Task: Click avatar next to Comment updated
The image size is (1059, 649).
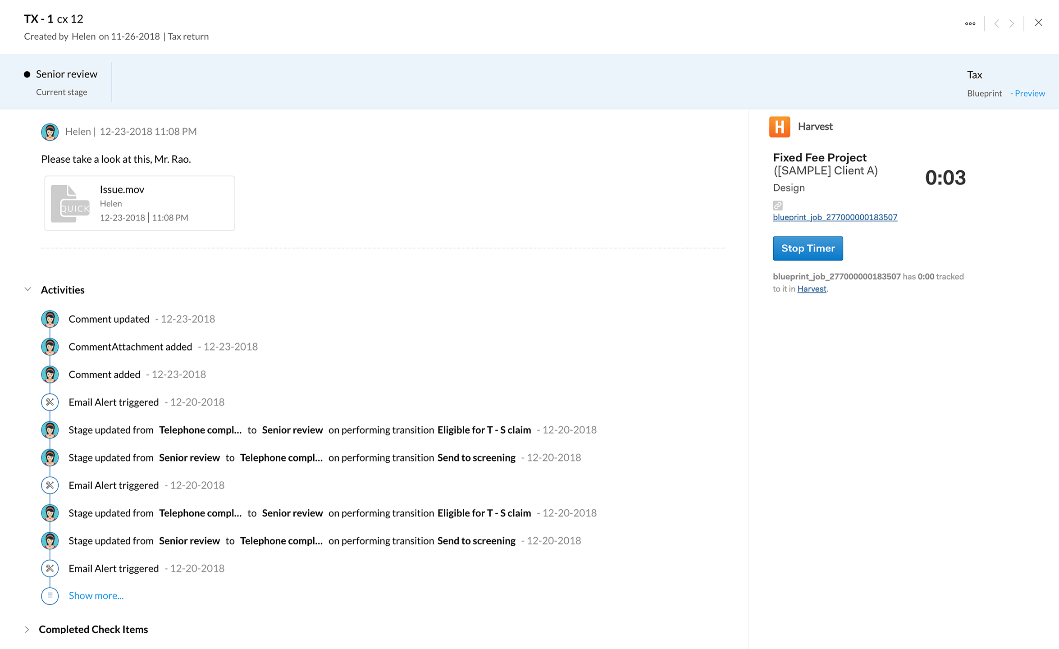Action: point(50,319)
